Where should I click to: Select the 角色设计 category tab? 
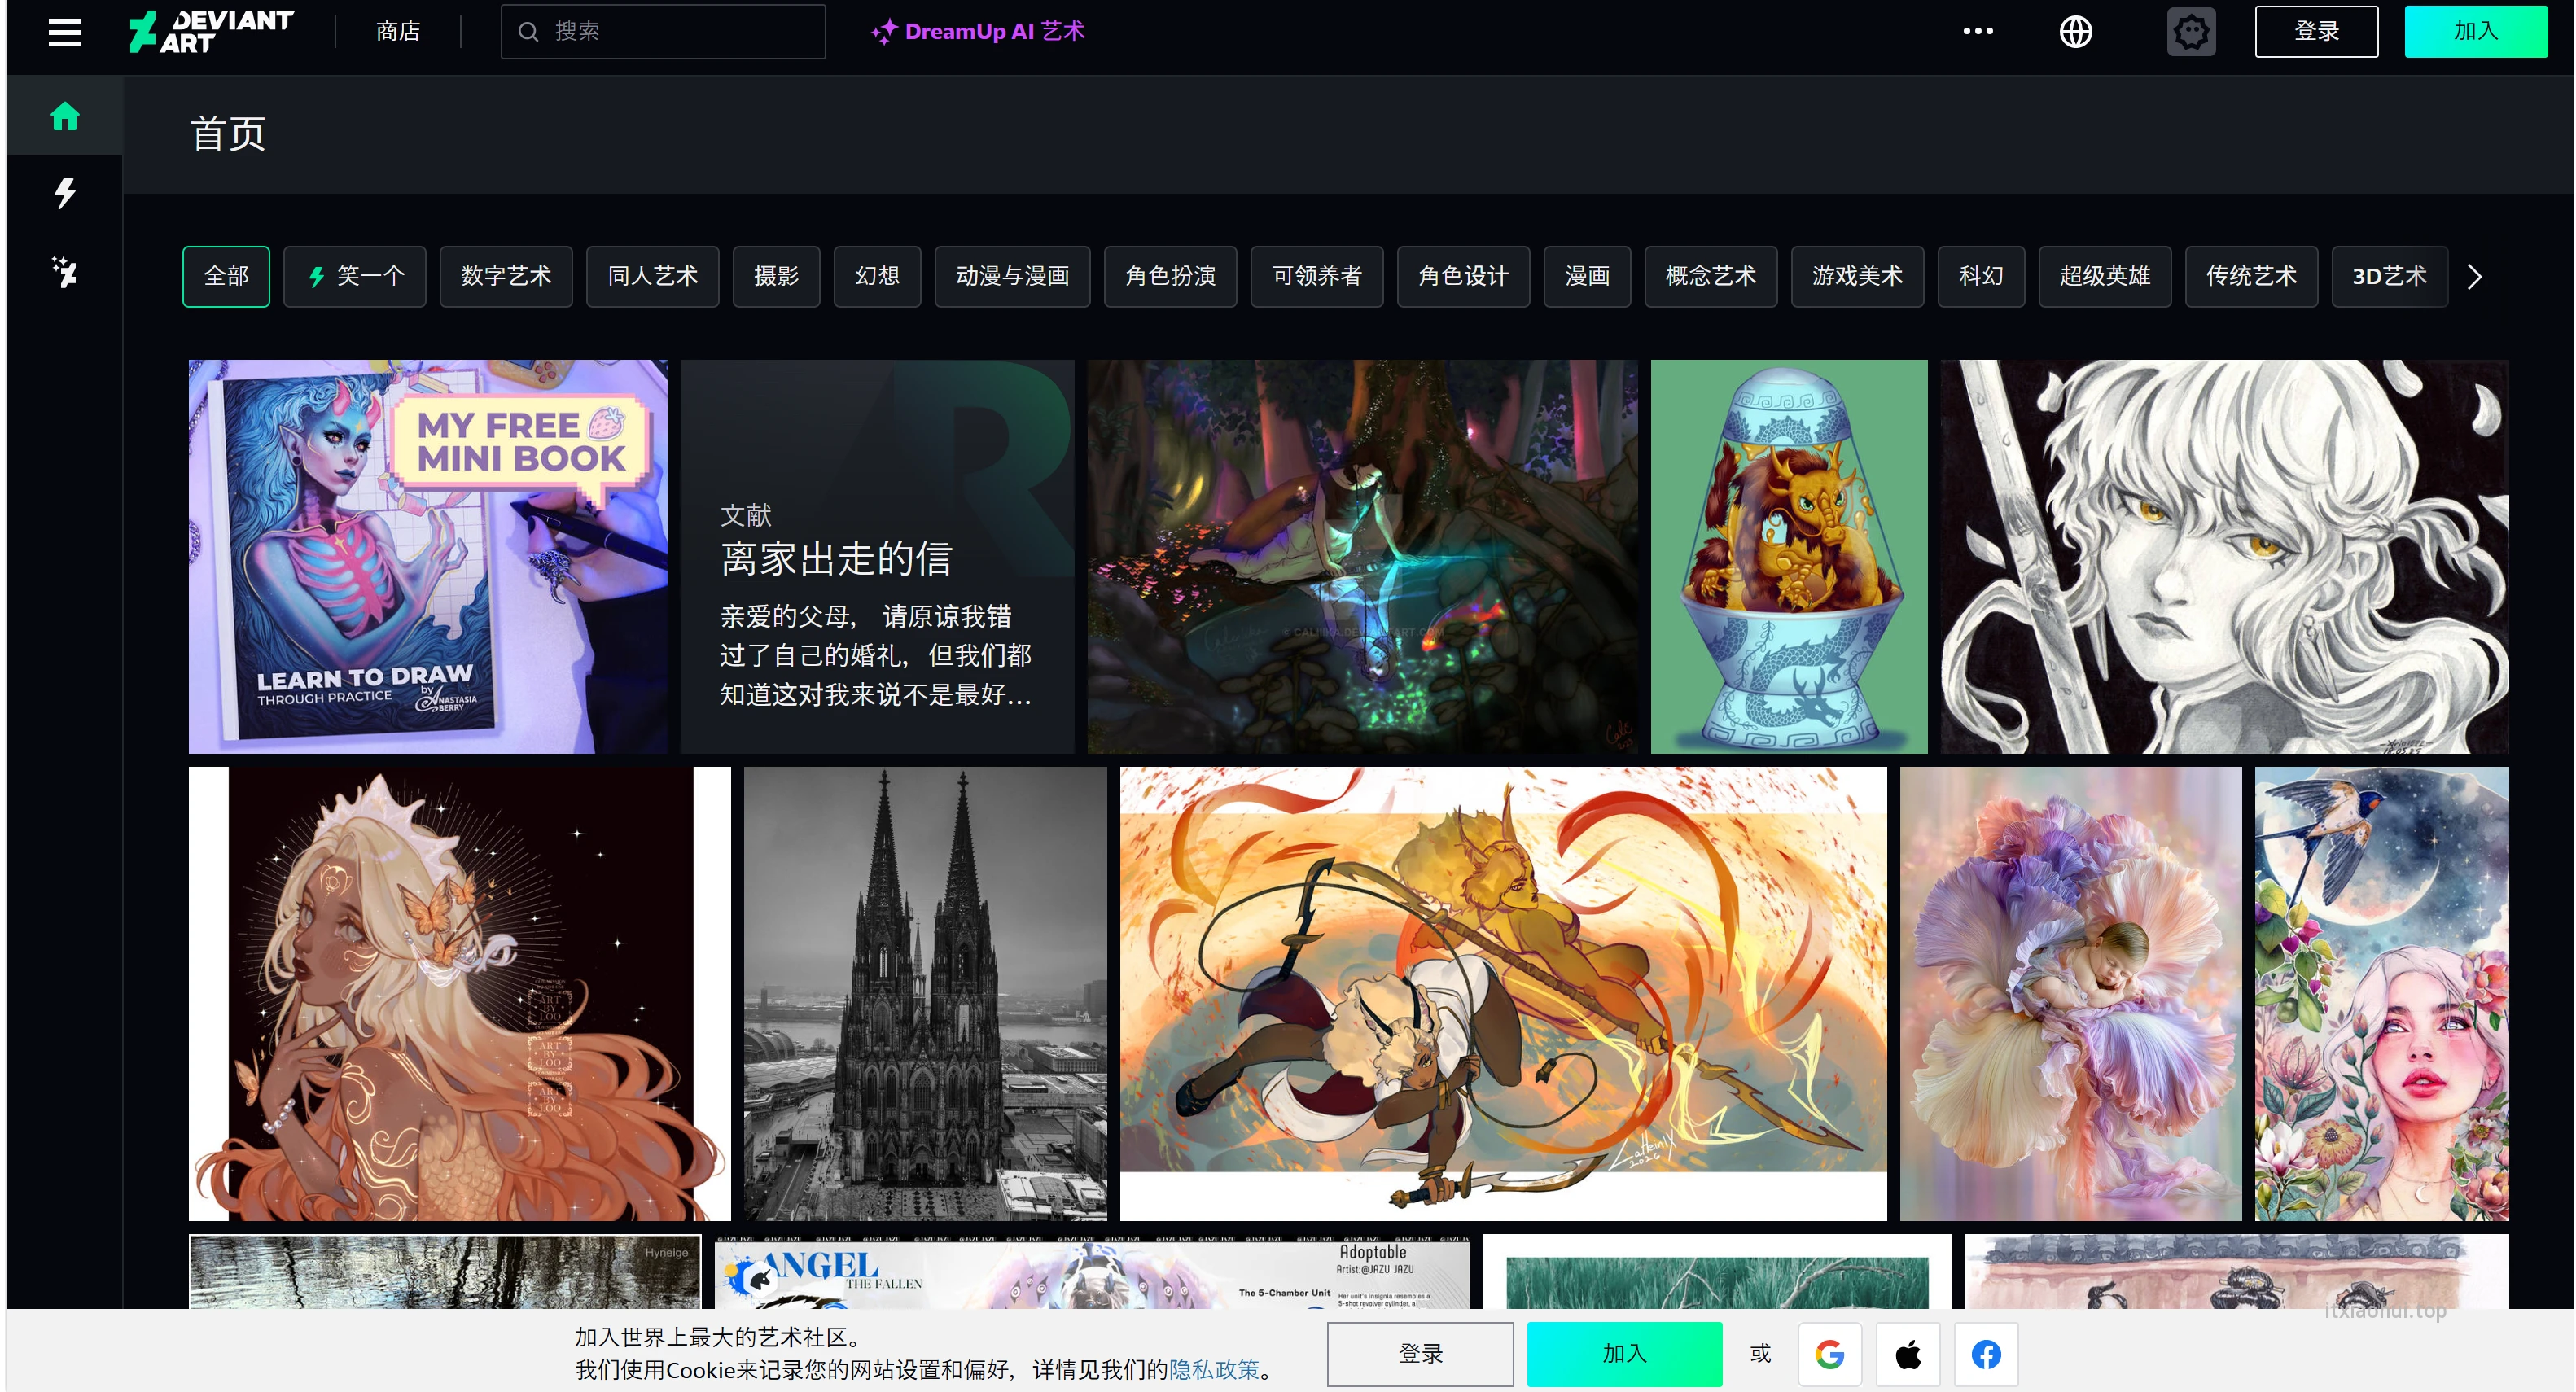[1463, 276]
